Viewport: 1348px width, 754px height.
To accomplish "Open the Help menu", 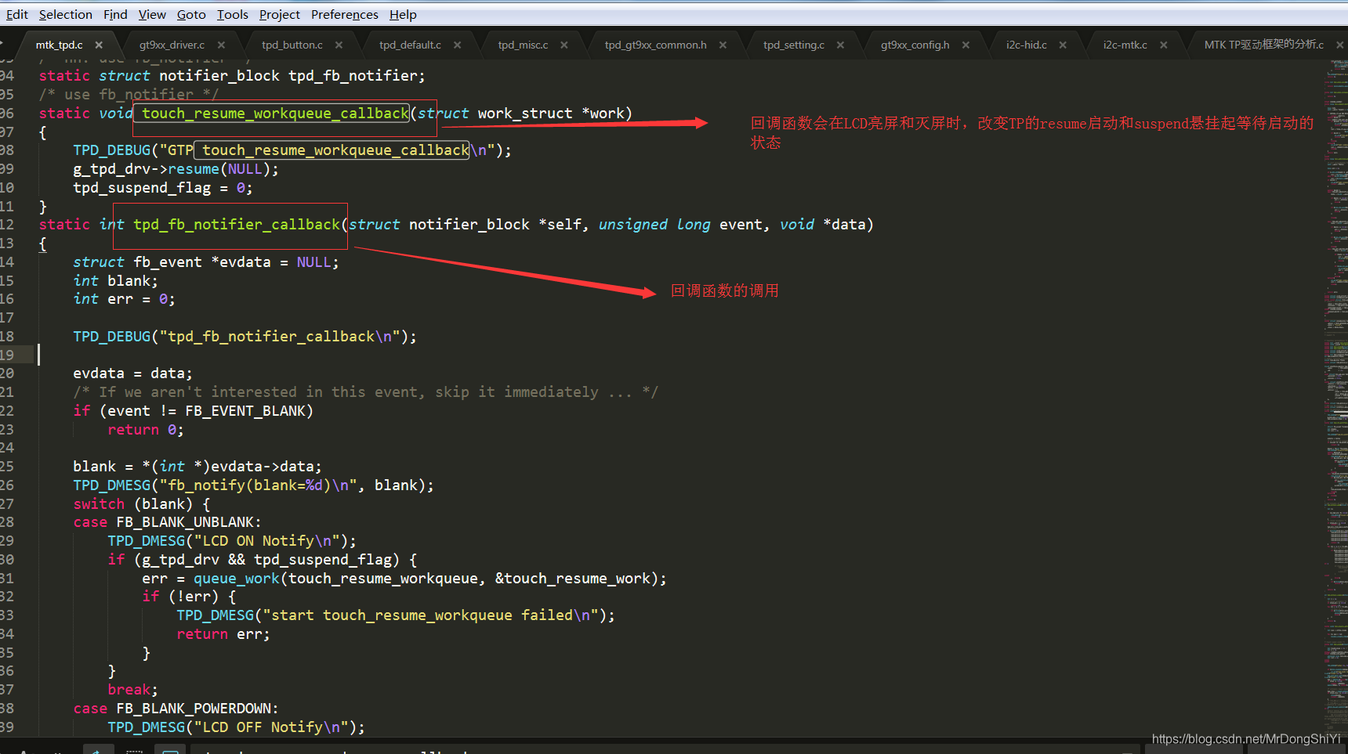I will point(403,15).
